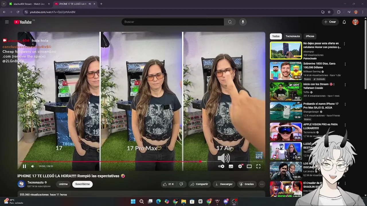Switch the player to theater mode
Image resolution: width=367 pixels, height=206 pixels.
pos(249,166)
